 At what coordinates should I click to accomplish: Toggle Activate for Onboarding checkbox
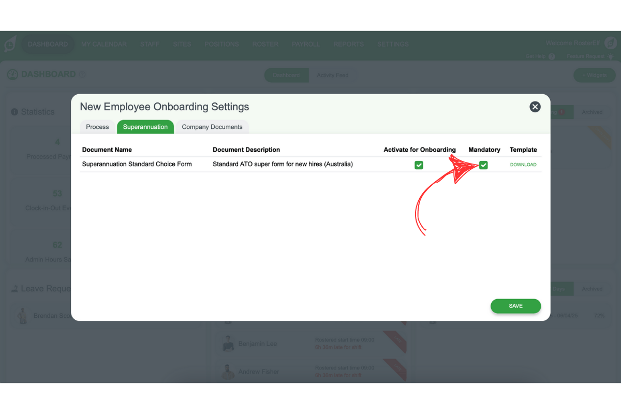coord(419,165)
